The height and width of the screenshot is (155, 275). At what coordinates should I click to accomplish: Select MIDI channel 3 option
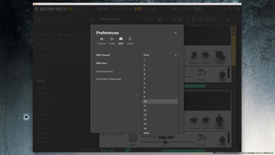point(160,70)
